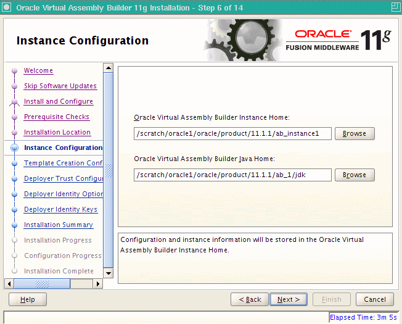The width and height of the screenshot is (402, 324).
Task: Click the Deployer Identity Option bullet icon
Action: tap(15, 194)
